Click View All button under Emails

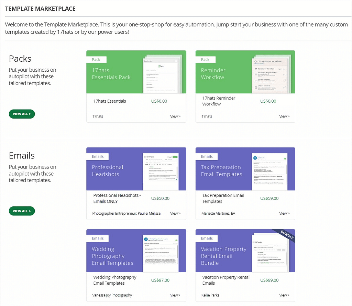pyautogui.click(x=22, y=211)
